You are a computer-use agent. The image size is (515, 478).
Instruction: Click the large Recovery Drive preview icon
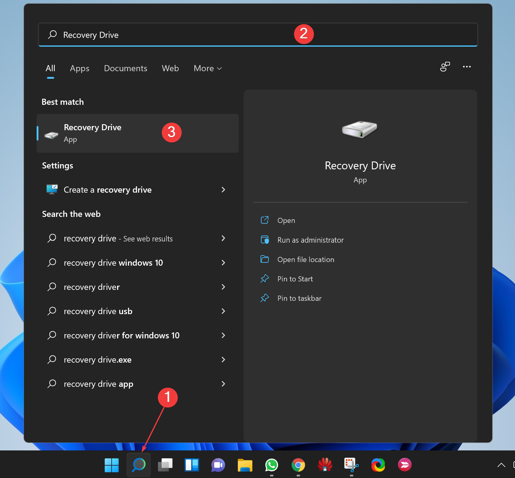[360, 129]
